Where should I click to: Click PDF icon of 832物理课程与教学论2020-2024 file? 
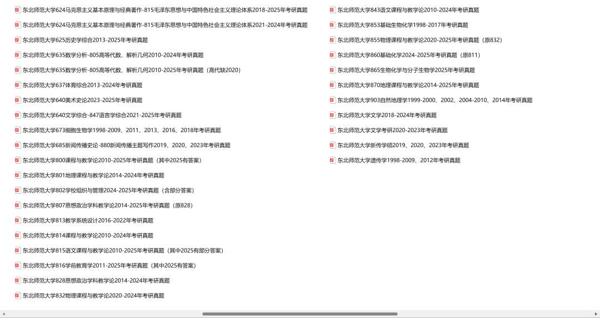click(18, 295)
